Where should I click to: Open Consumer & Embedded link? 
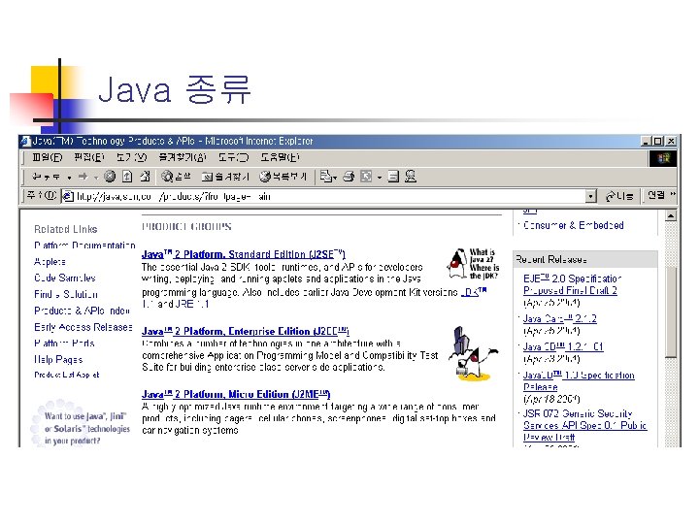[574, 225]
